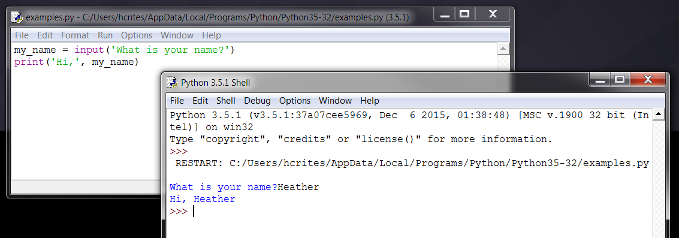Click the 'input' keyword in editor code

89,50
